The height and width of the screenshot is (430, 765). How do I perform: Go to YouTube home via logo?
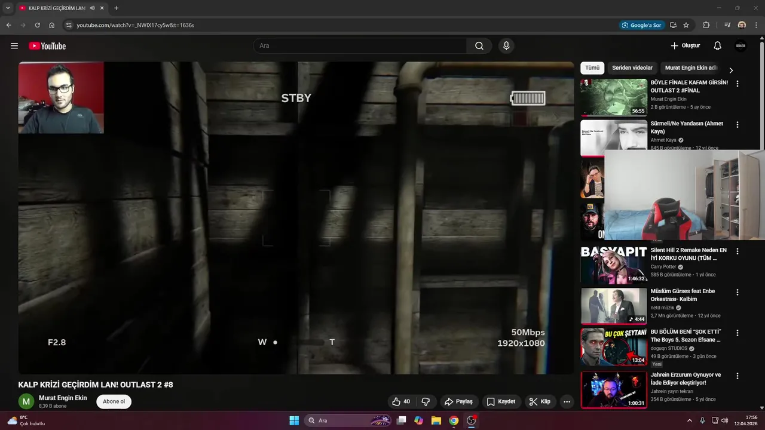[x=47, y=46]
